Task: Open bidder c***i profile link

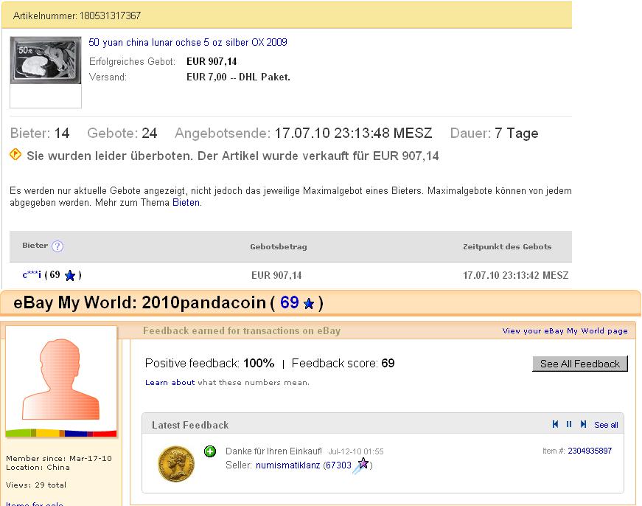Action: [32, 274]
